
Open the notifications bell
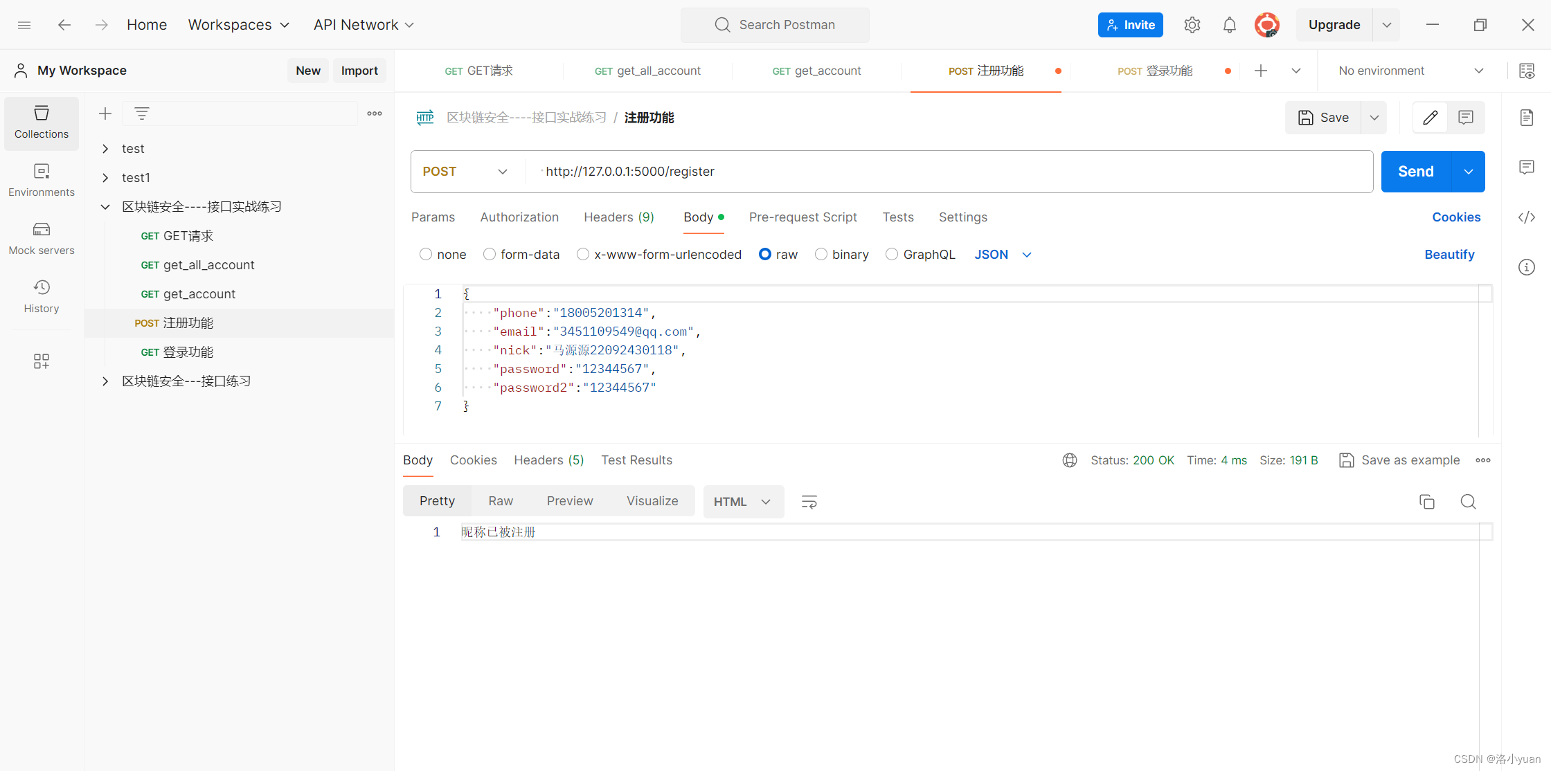(x=1229, y=25)
